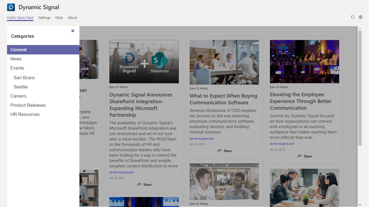This screenshot has width=369, height=207.
Task: Click the Categories panel heading
Action: (x=22, y=36)
